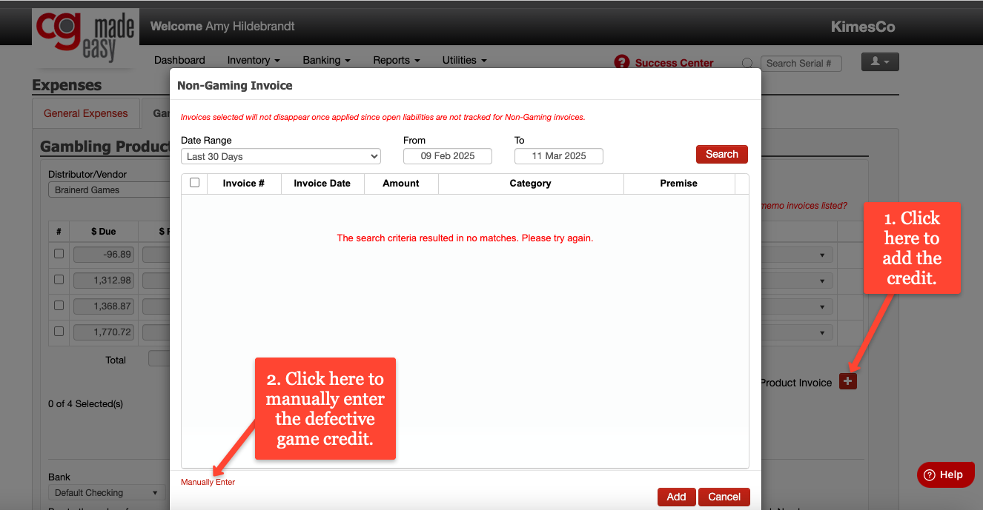
Task: Cancel the Non-Gaming Invoice dialog
Action: click(x=724, y=497)
